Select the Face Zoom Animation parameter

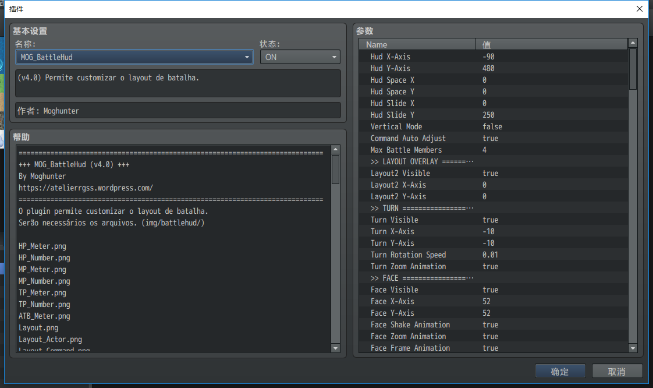point(494,337)
